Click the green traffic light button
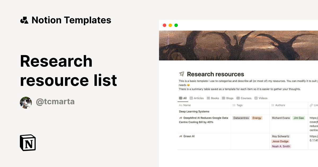This screenshot has height=167, width=318. [x=176, y=25]
